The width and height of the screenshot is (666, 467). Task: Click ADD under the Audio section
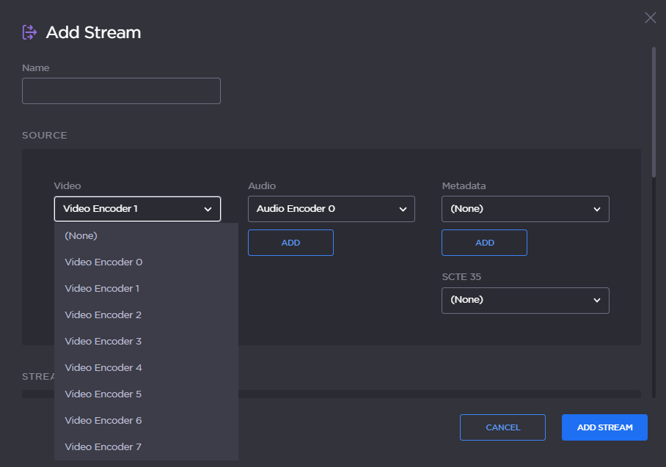click(290, 243)
